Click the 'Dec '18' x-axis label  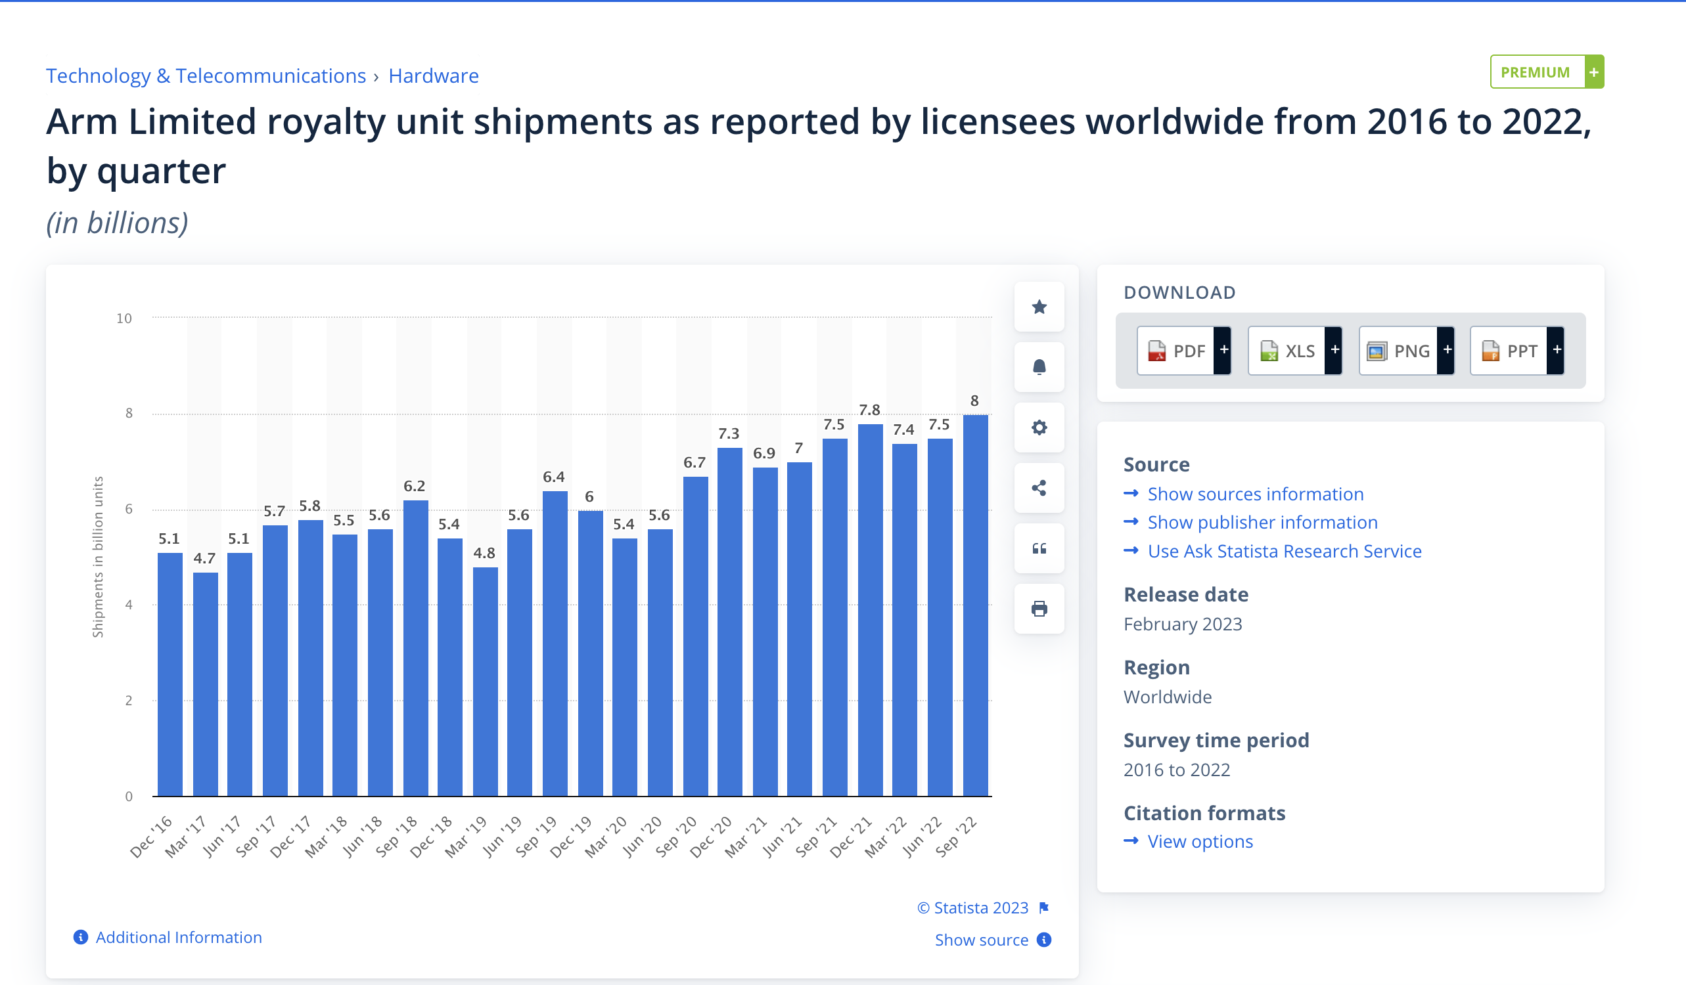pos(432,836)
